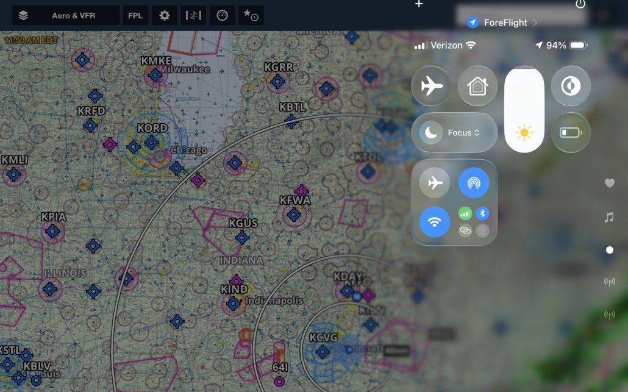Jump to the Favorites heart page
Image resolution: width=628 pixels, height=392 pixels.
(610, 183)
